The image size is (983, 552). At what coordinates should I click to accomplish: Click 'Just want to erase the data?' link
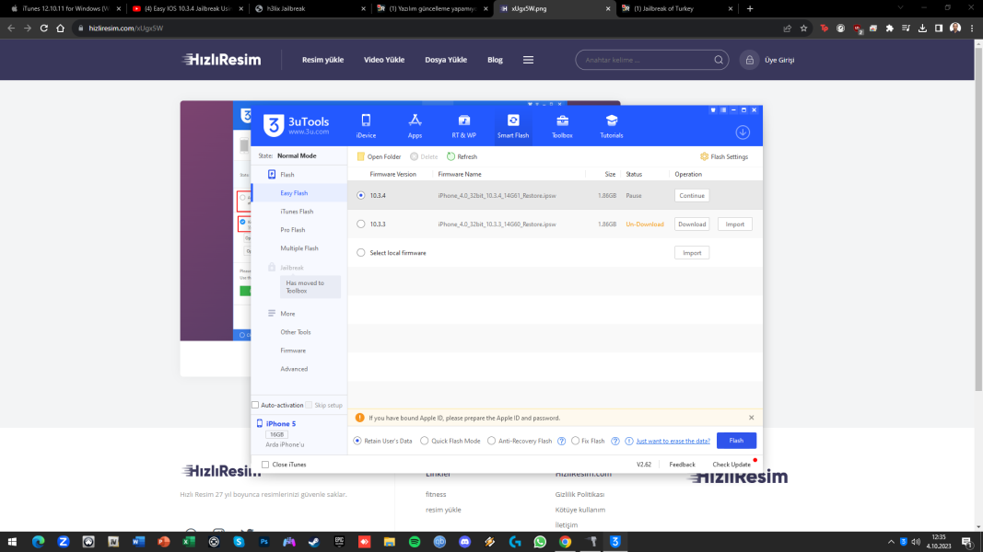673,442
